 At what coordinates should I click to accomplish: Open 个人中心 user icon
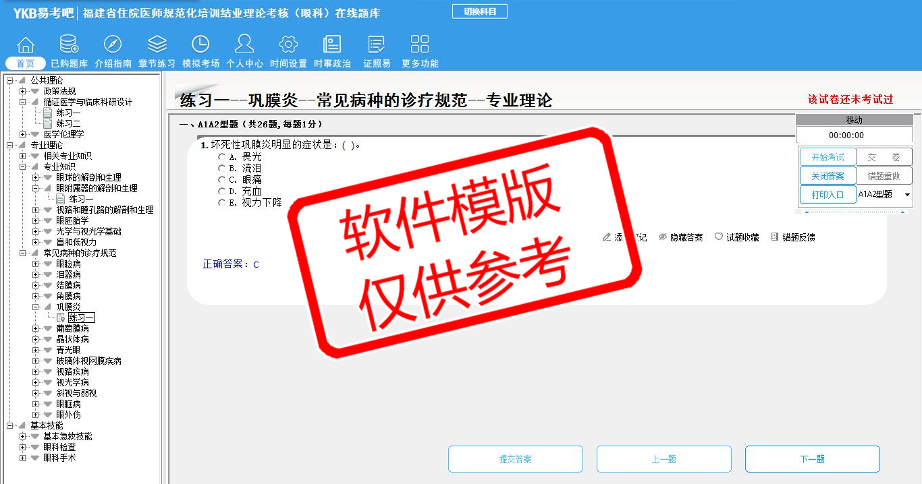pos(244,45)
